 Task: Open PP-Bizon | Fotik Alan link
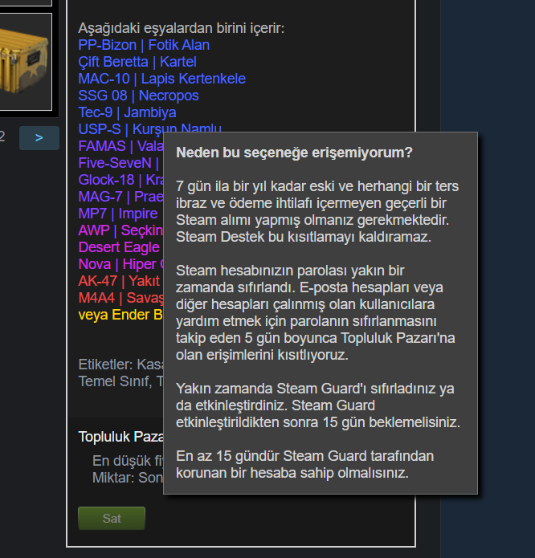tap(144, 45)
